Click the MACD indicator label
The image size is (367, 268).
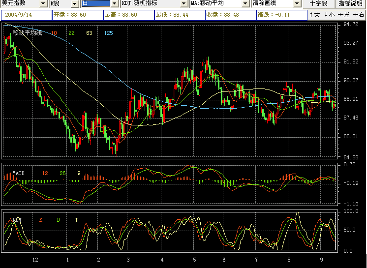(x=18, y=174)
